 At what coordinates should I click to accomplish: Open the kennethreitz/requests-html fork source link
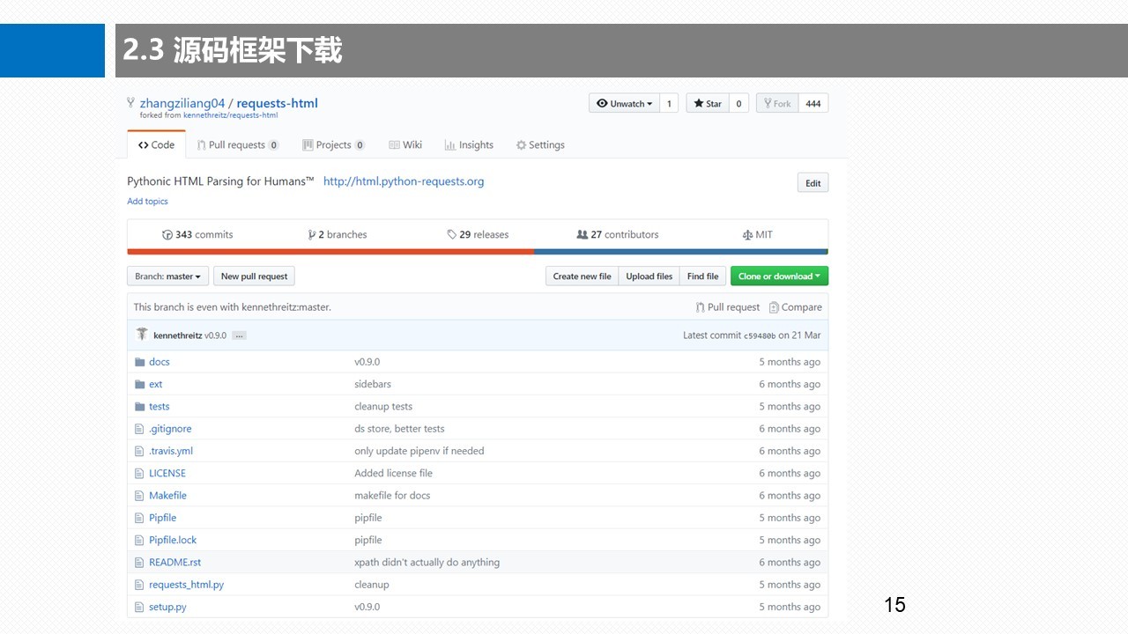230,115
